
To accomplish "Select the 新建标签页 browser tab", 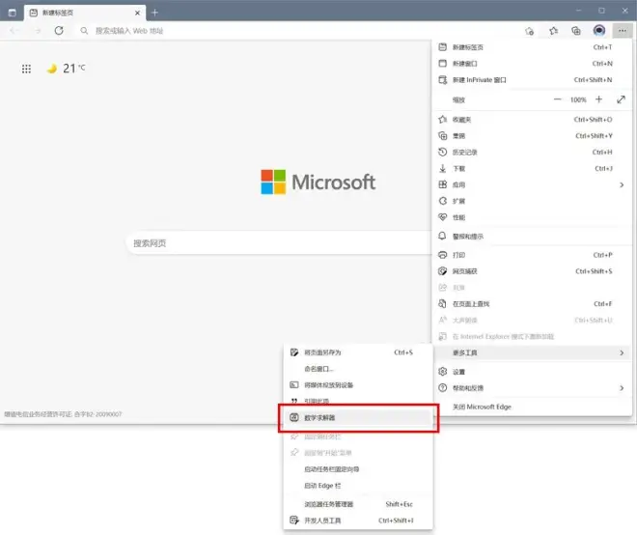I will point(85,13).
